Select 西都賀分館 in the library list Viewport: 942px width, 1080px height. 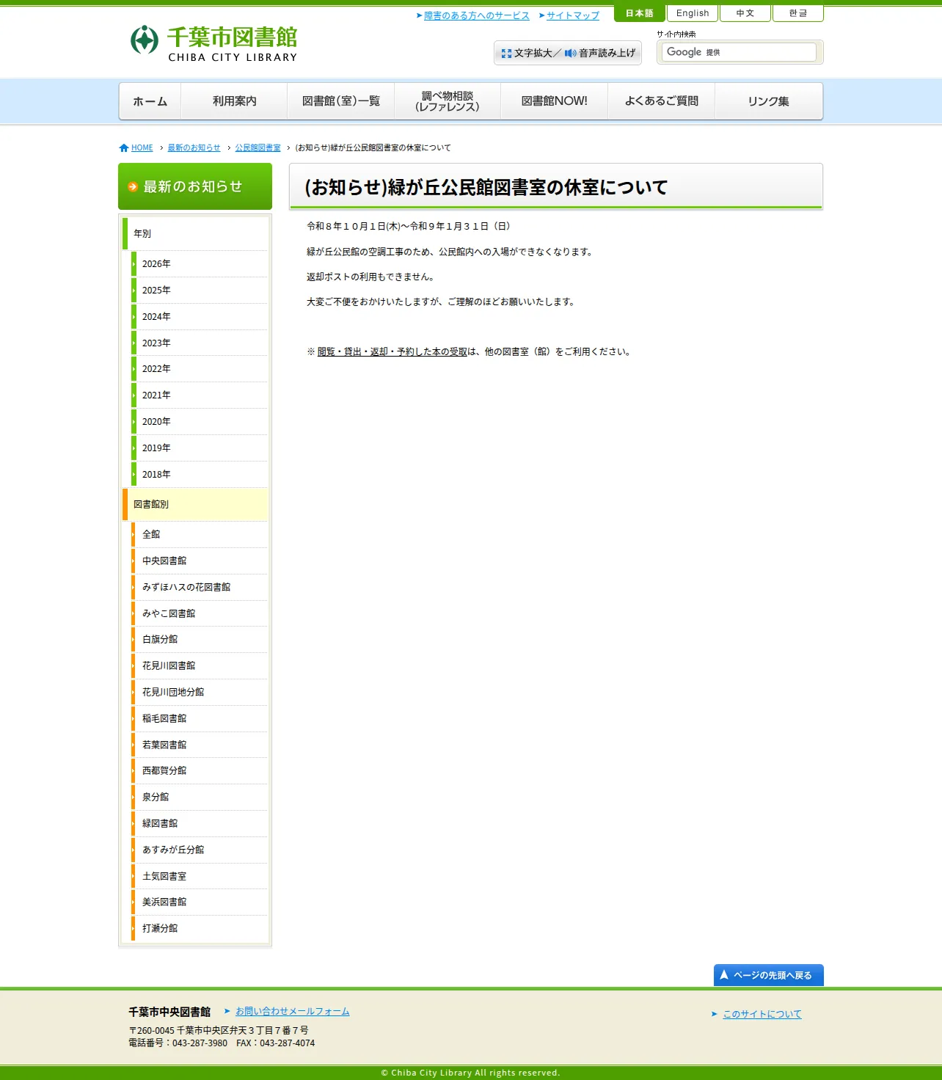(200, 771)
